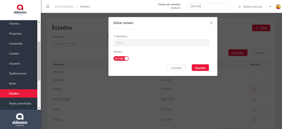The width and height of the screenshot is (282, 129).
Task: Click Cancelar in the dialog
Action: tap(176, 68)
